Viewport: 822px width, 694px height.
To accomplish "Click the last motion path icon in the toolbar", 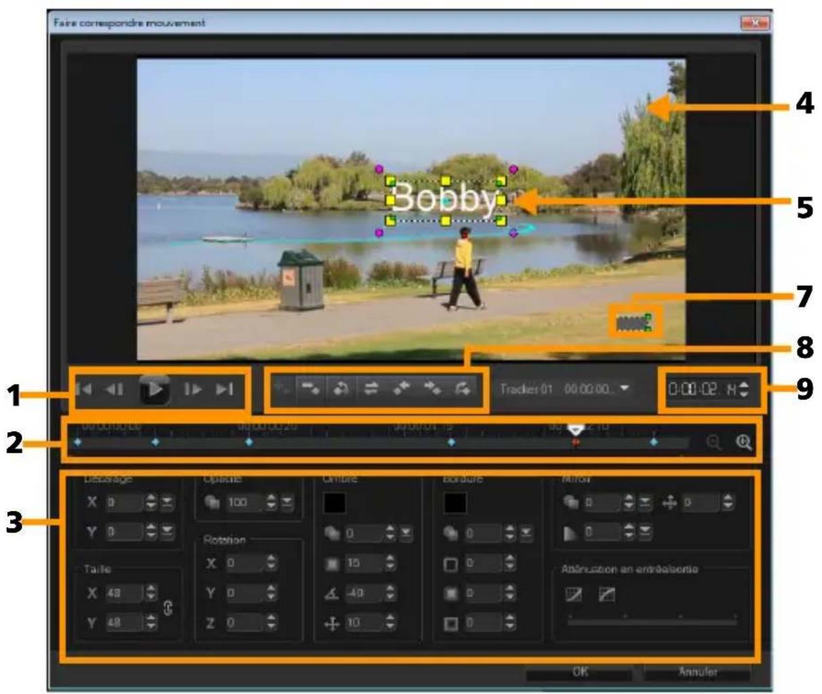I will 464,387.
